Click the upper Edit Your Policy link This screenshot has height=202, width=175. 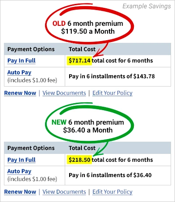click(112, 93)
